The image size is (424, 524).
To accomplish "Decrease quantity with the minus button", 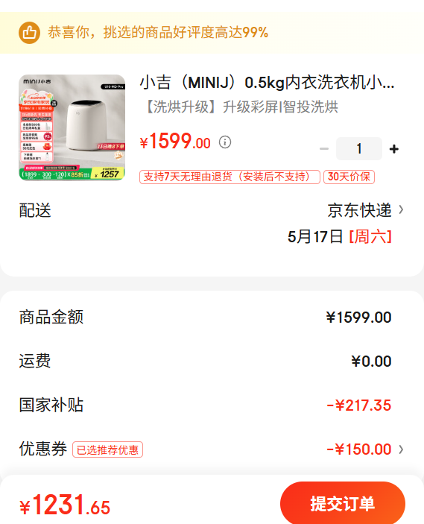I will 323,149.
